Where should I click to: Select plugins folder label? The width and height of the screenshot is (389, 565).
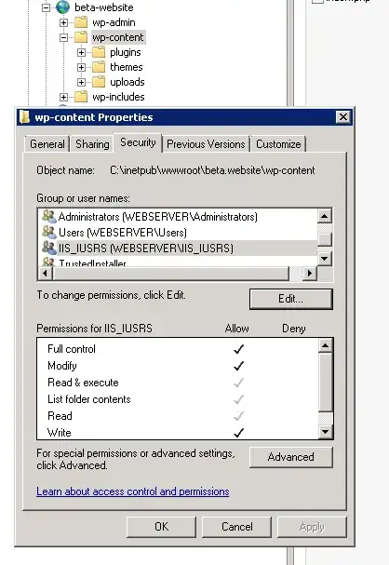click(126, 52)
